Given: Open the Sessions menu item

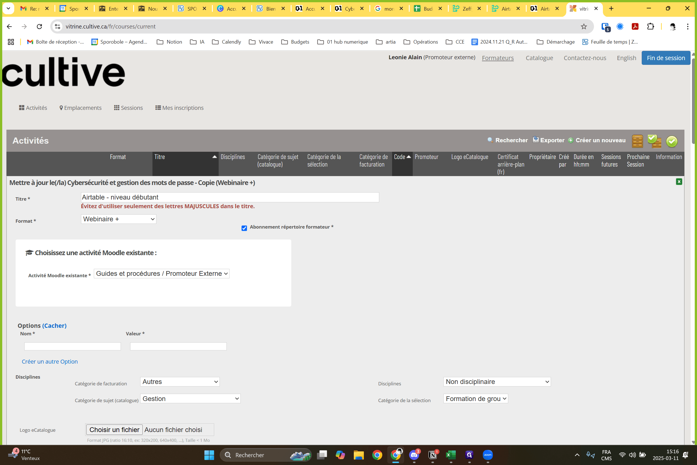Looking at the screenshot, I should [129, 108].
